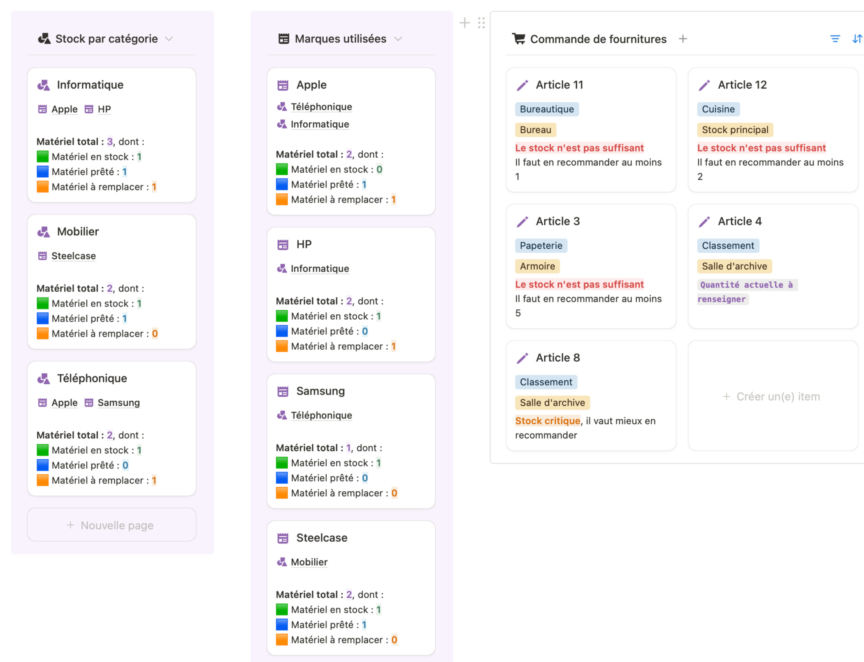
Task: Click the Bureautique tag on Article 11
Action: coord(546,109)
